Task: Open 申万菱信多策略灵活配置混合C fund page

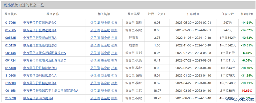Action: (44, 60)
